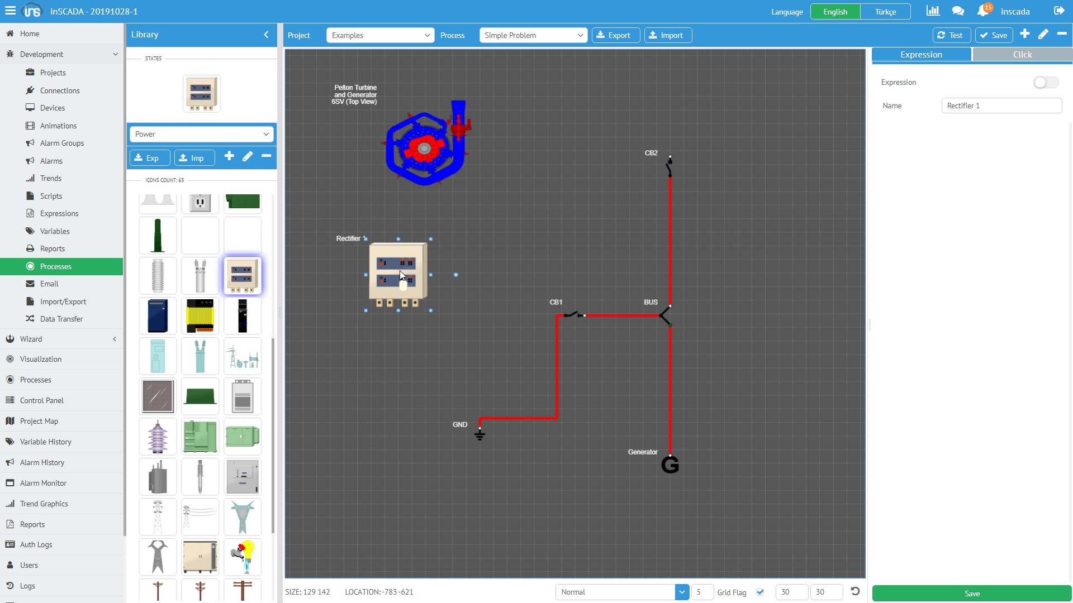The width and height of the screenshot is (1073, 603).
Task: Click the grid spacing field showing 5
Action: (702, 592)
